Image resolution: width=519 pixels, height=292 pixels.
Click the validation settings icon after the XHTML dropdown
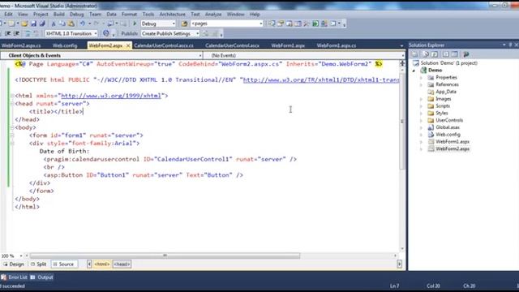(106, 33)
